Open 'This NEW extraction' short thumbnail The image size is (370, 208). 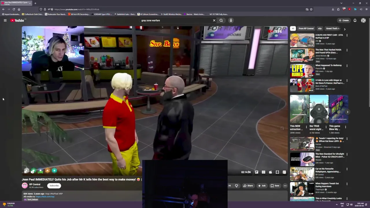[299, 109]
